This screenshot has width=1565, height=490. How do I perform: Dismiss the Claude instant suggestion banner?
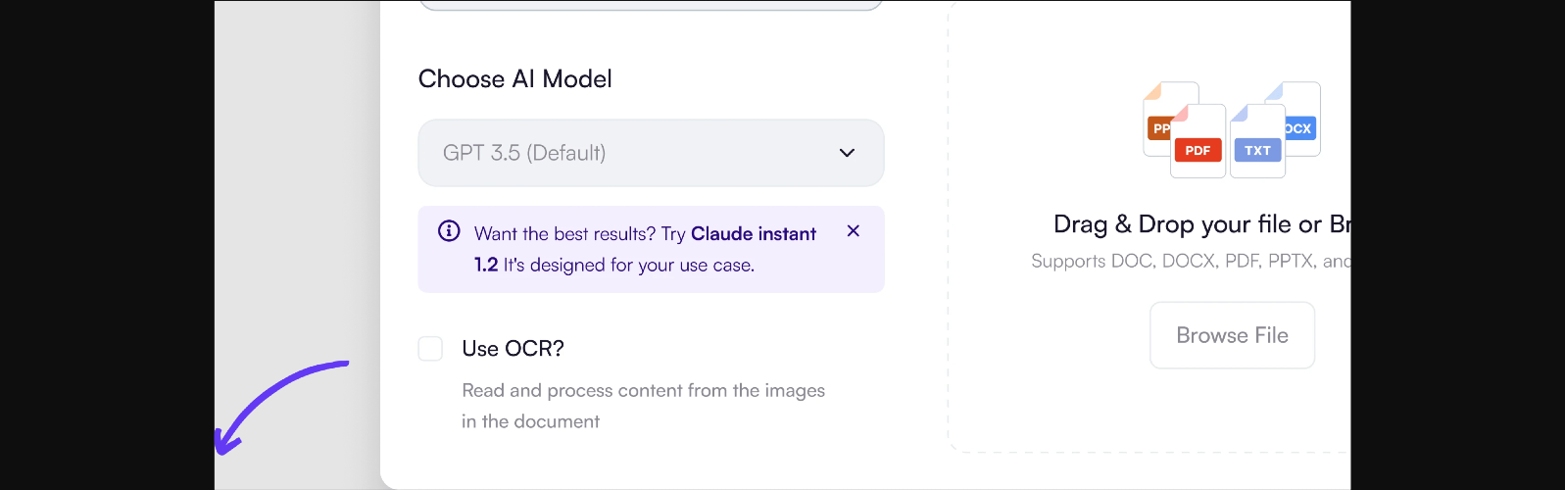click(x=853, y=231)
